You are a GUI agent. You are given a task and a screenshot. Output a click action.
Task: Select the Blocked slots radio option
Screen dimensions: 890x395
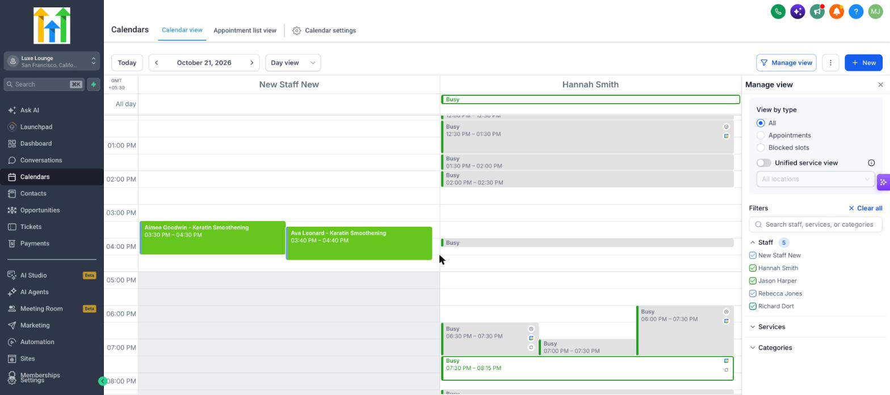point(761,148)
